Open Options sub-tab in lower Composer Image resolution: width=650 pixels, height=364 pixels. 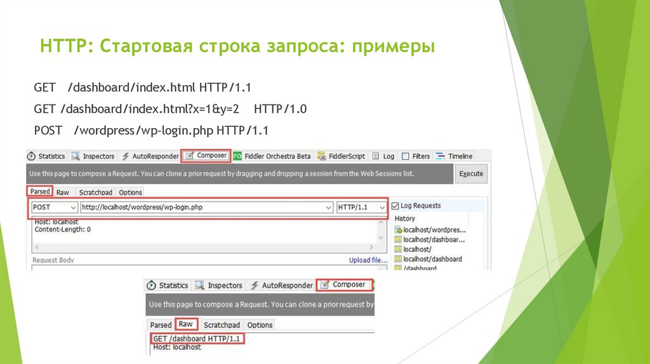click(x=260, y=325)
